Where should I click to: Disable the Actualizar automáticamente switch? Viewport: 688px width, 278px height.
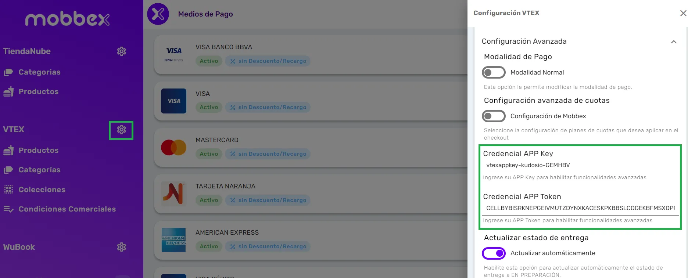pos(494,253)
